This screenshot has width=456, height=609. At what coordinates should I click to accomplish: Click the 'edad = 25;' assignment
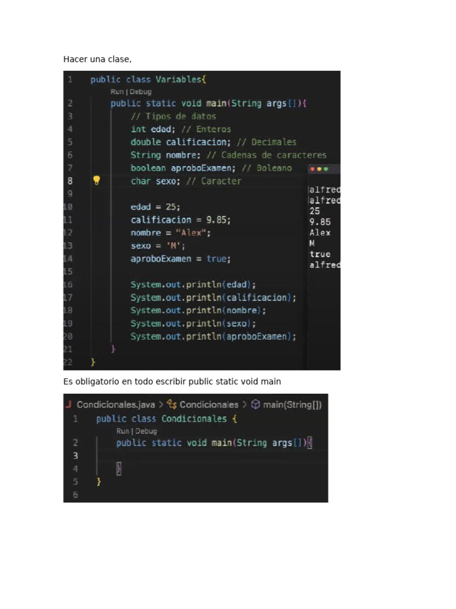pyautogui.click(x=156, y=206)
